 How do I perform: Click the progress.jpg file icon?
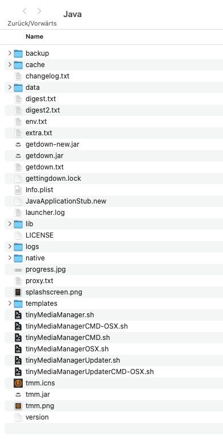point(18,269)
